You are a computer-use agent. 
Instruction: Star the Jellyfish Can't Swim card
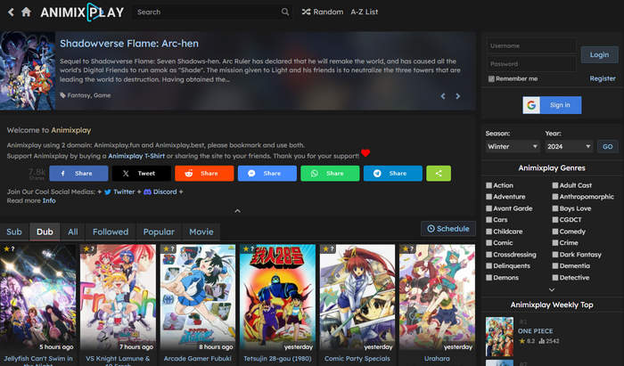coord(9,248)
